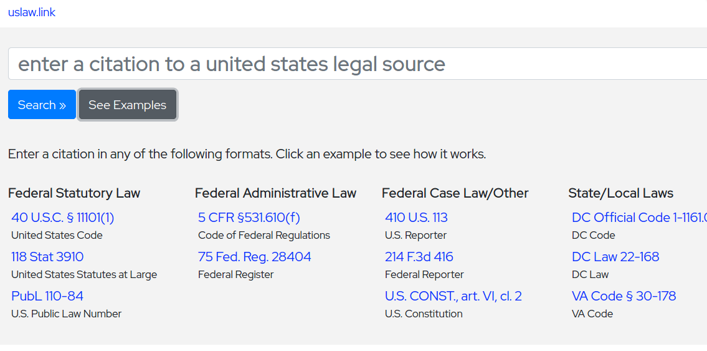Select the U.S. CONST., art. VI example
The width and height of the screenshot is (707, 351).
pyautogui.click(x=453, y=296)
